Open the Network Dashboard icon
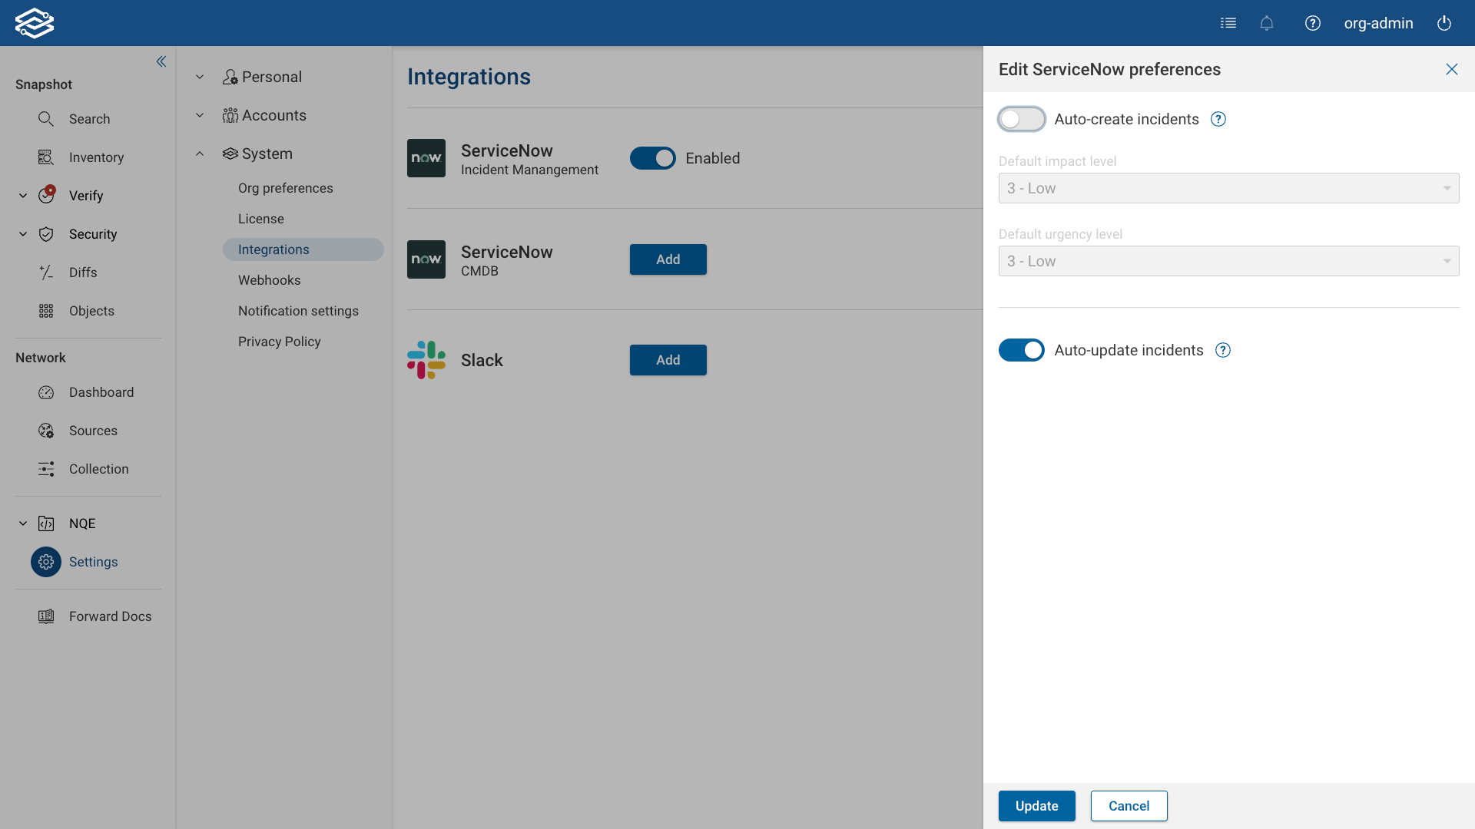 click(45, 392)
